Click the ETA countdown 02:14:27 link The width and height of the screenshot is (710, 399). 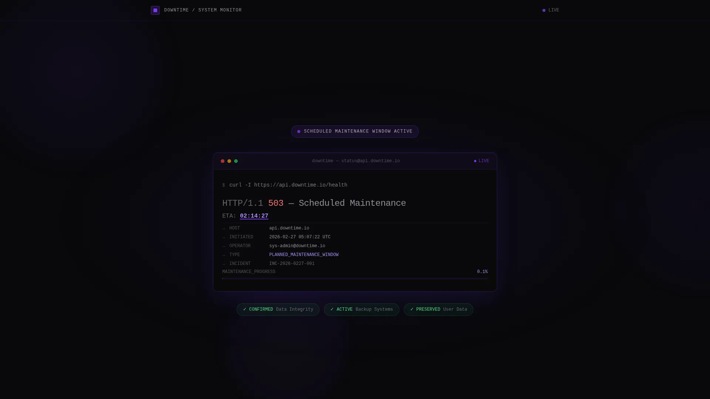pos(254,216)
